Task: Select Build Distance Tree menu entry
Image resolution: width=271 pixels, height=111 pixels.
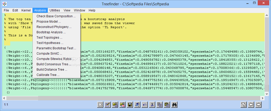Action: point(56,69)
